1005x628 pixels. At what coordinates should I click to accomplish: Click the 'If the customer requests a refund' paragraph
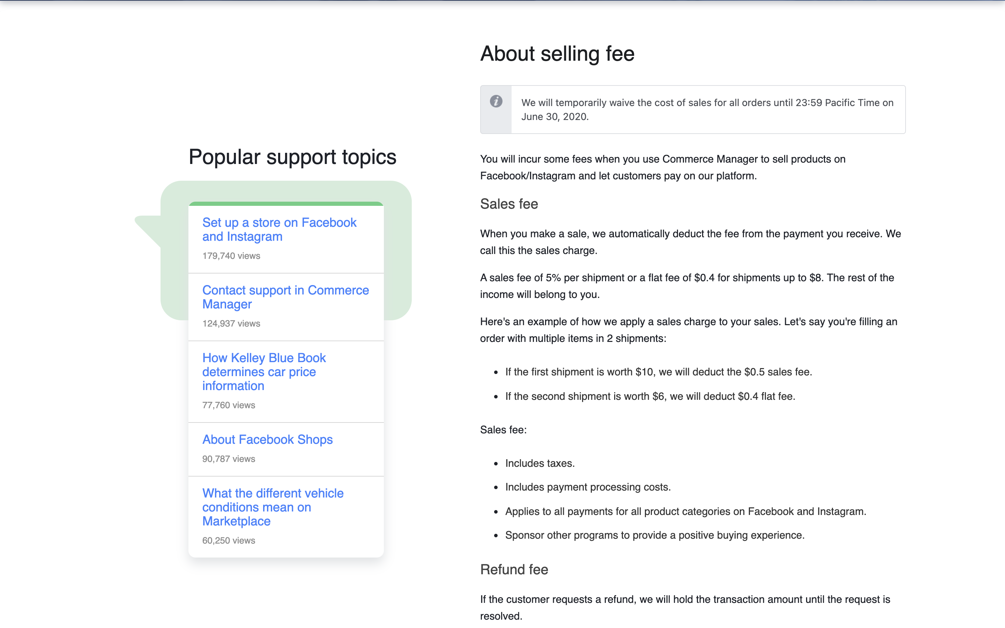tap(685, 608)
